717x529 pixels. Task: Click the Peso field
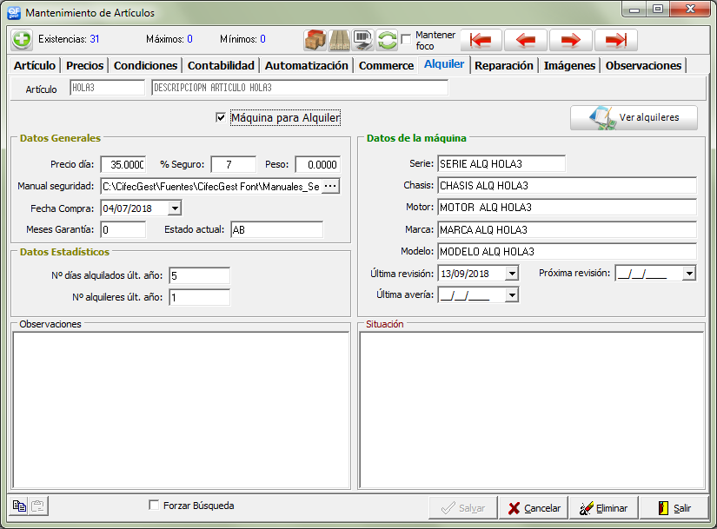pos(318,164)
